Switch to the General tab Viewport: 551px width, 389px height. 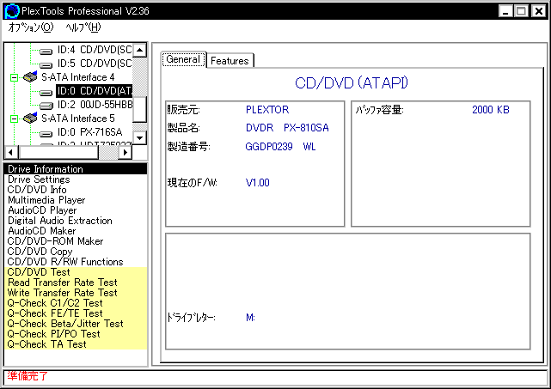tap(183, 59)
